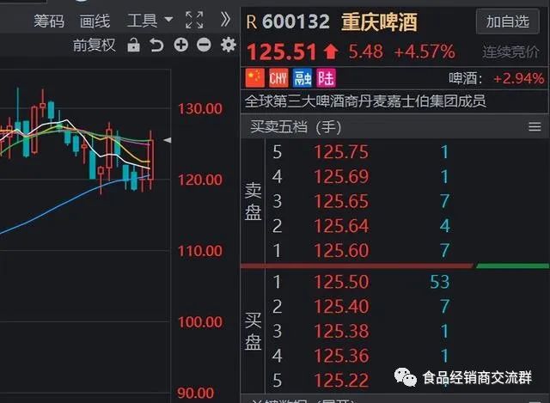This screenshot has height=403, width=550.
Task: Select buy level 1 price 125.50
Action: tap(341, 282)
